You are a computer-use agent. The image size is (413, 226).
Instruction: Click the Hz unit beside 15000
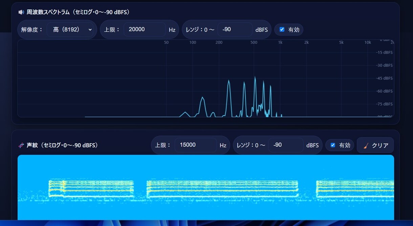[223, 145]
